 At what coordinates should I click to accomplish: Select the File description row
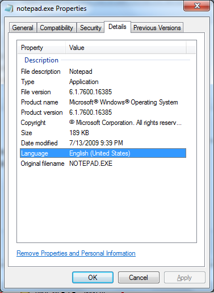103,72
